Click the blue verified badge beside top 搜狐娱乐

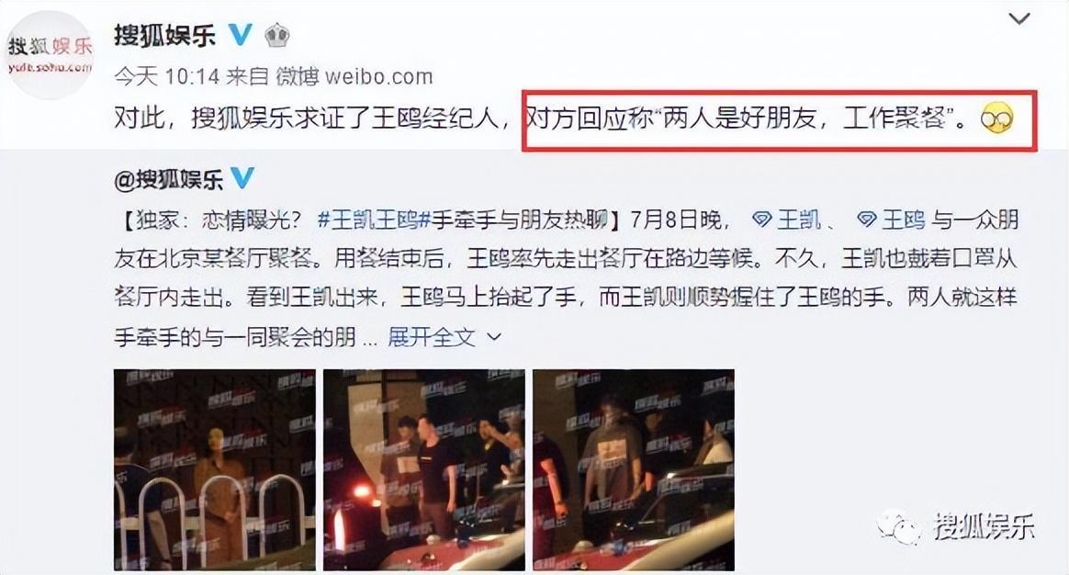pos(240,34)
